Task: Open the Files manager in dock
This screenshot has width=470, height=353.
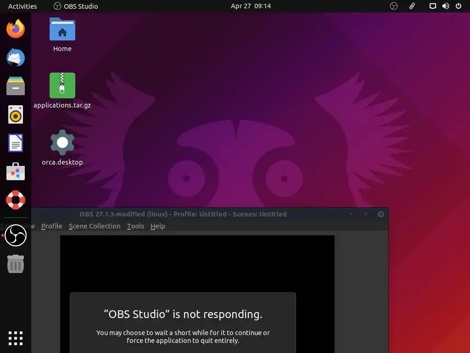Action: 16,86
